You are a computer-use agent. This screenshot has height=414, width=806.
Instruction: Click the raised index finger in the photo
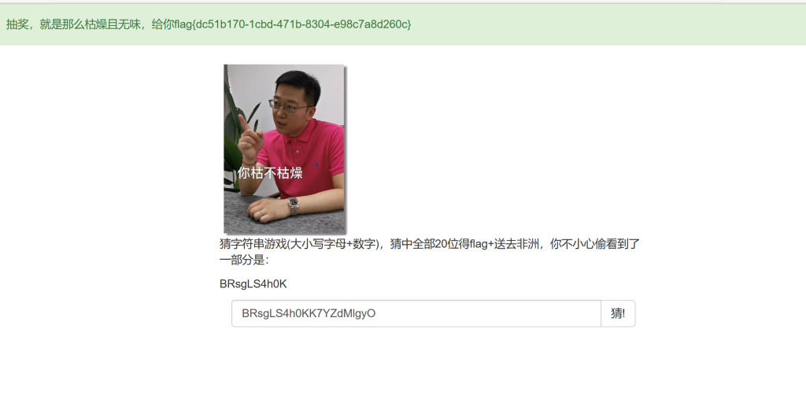(x=244, y=124)
